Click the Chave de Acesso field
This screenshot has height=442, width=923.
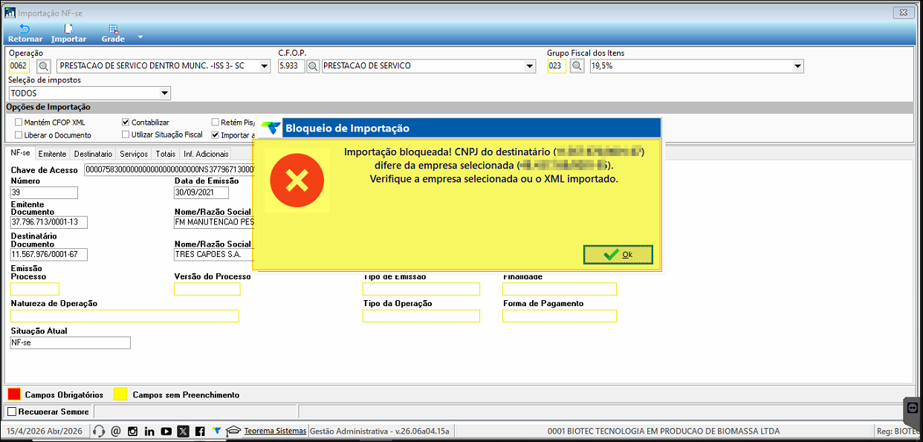[168, 170]
